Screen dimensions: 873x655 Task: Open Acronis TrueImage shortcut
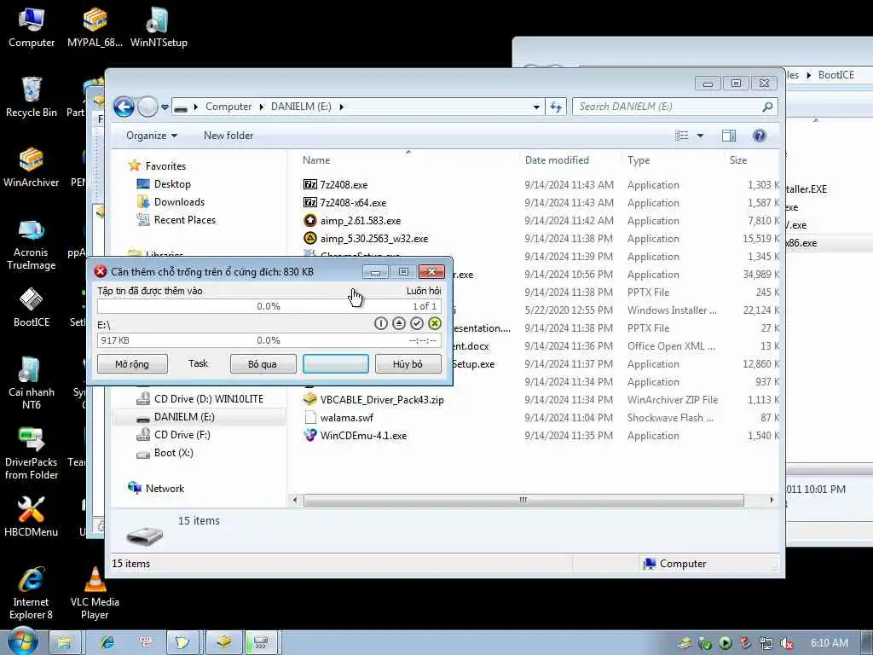click(x=32, y=243)
